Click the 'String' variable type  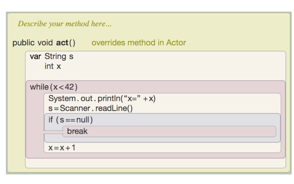55,57
